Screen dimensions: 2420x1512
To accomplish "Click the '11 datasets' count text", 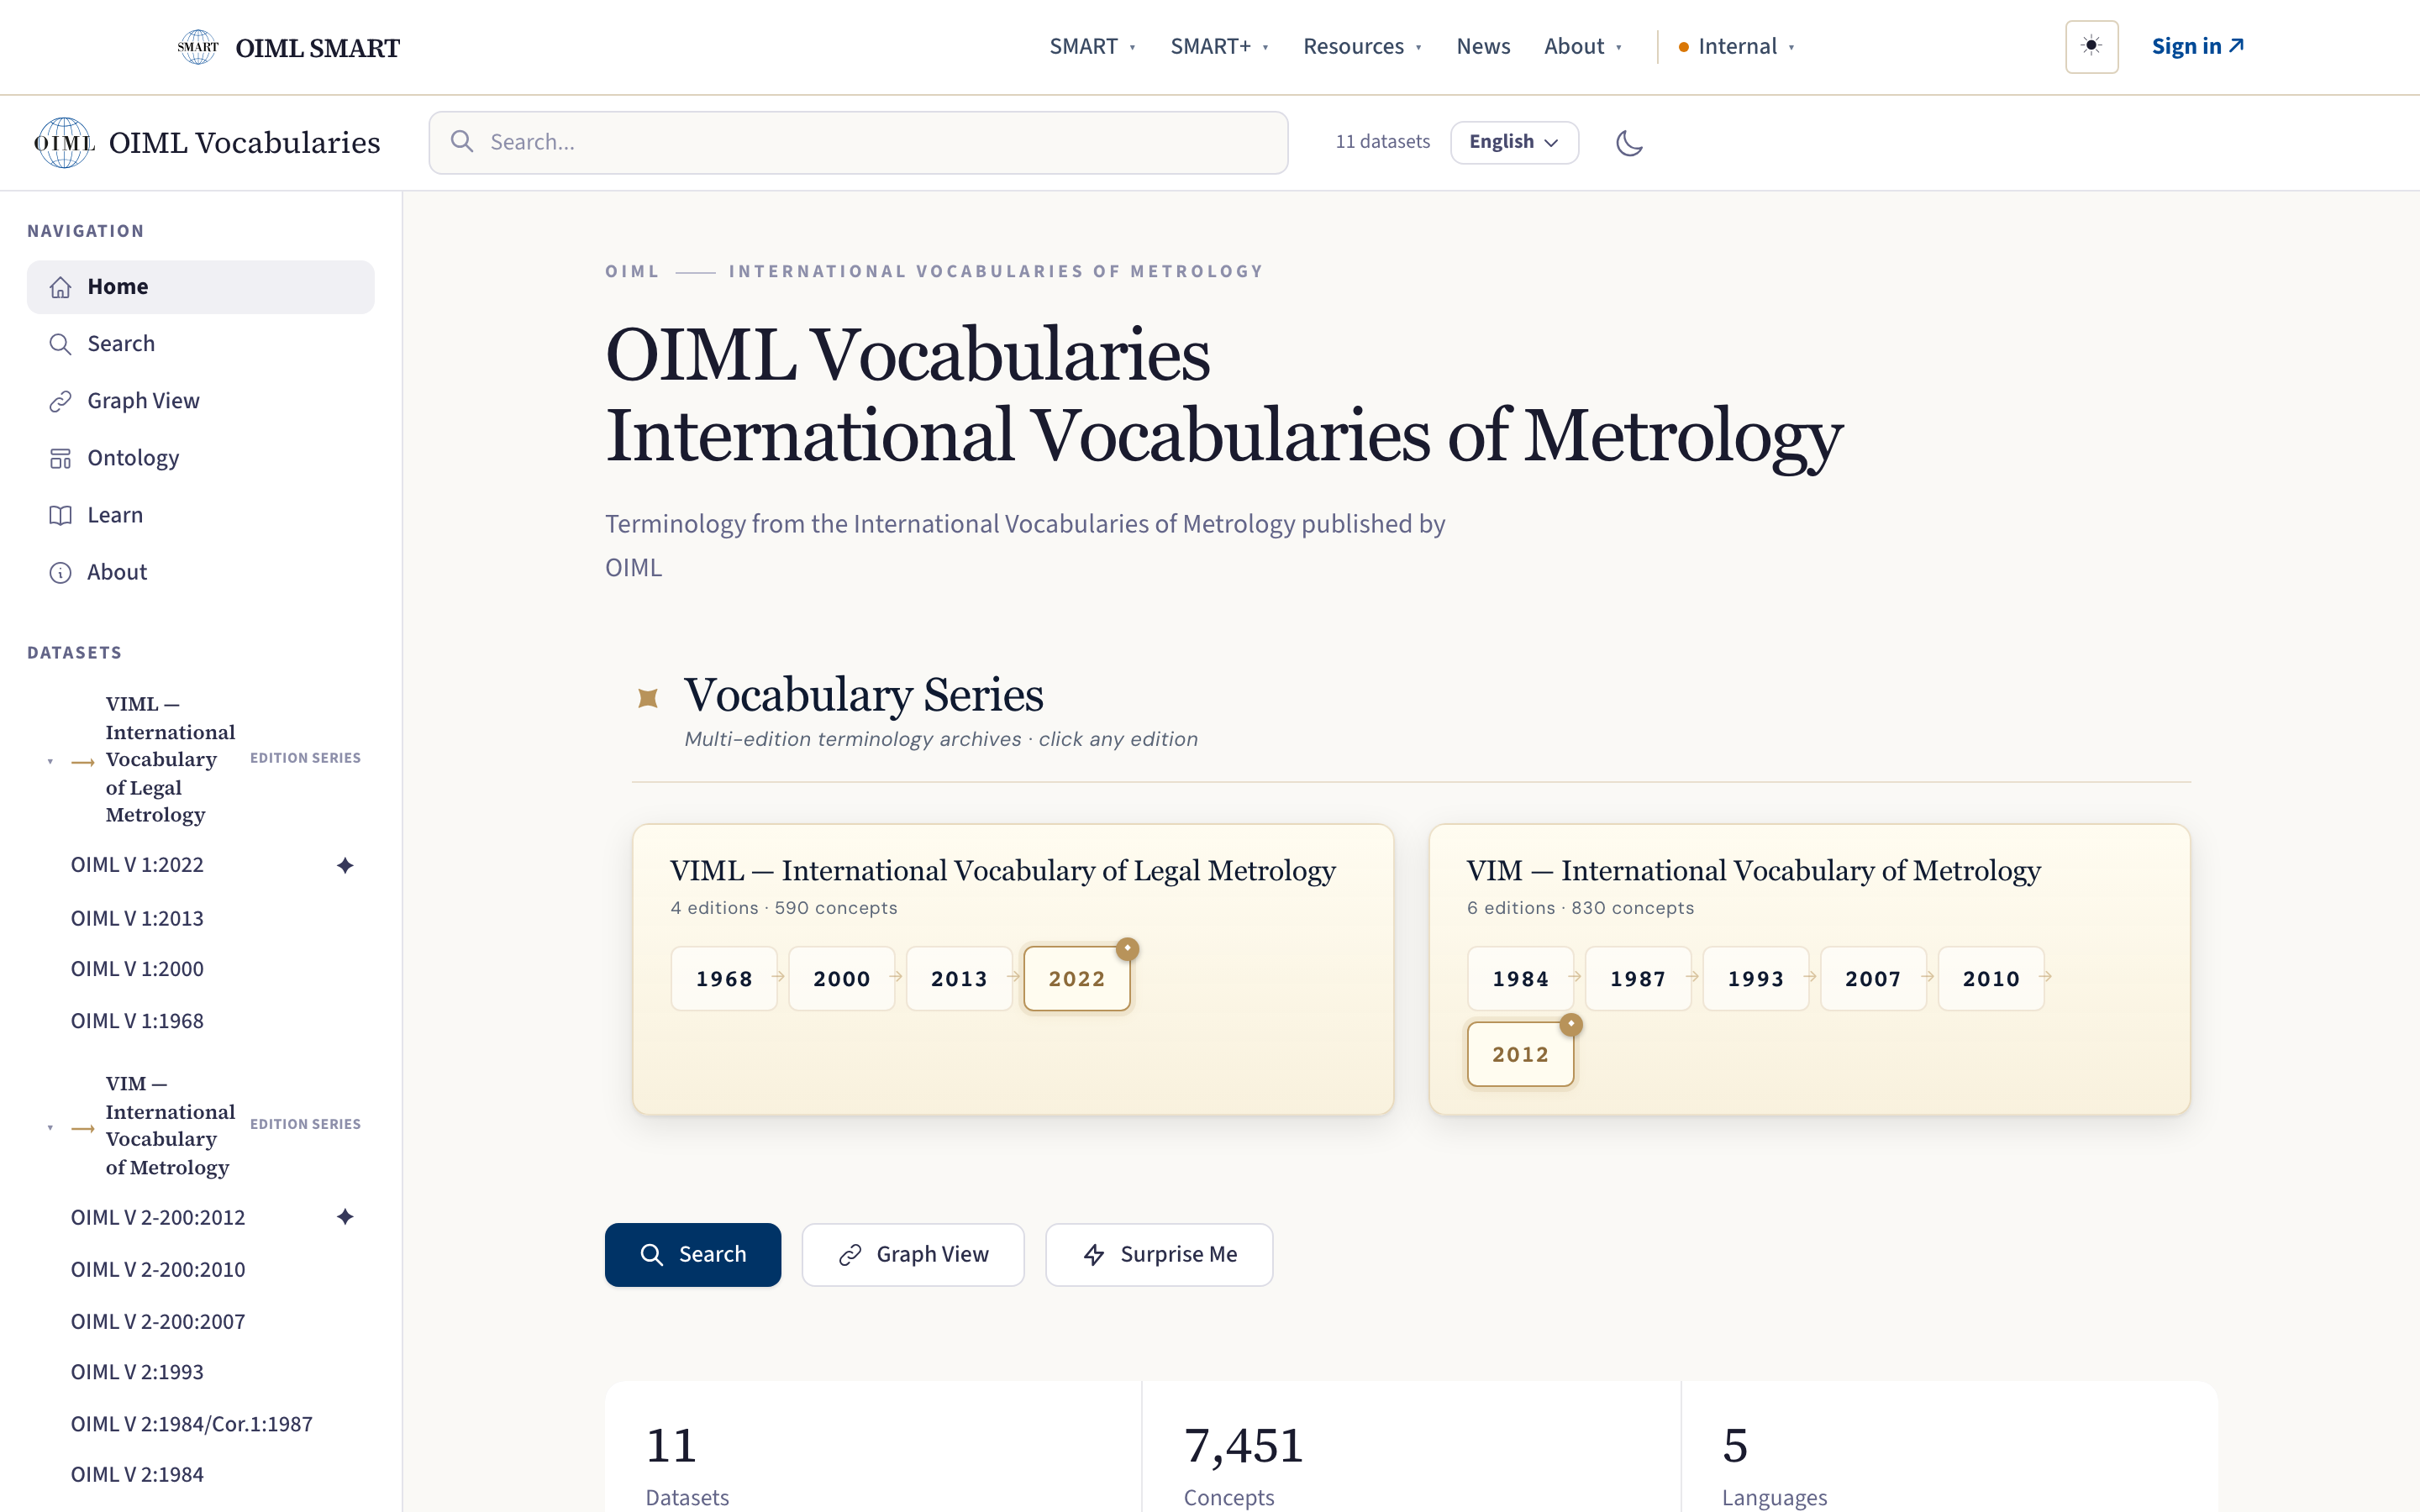I will pyautogui.click(x=1382, y=142).
